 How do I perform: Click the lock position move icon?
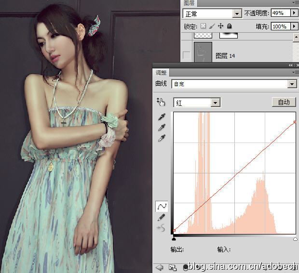[x=221, y=26]
